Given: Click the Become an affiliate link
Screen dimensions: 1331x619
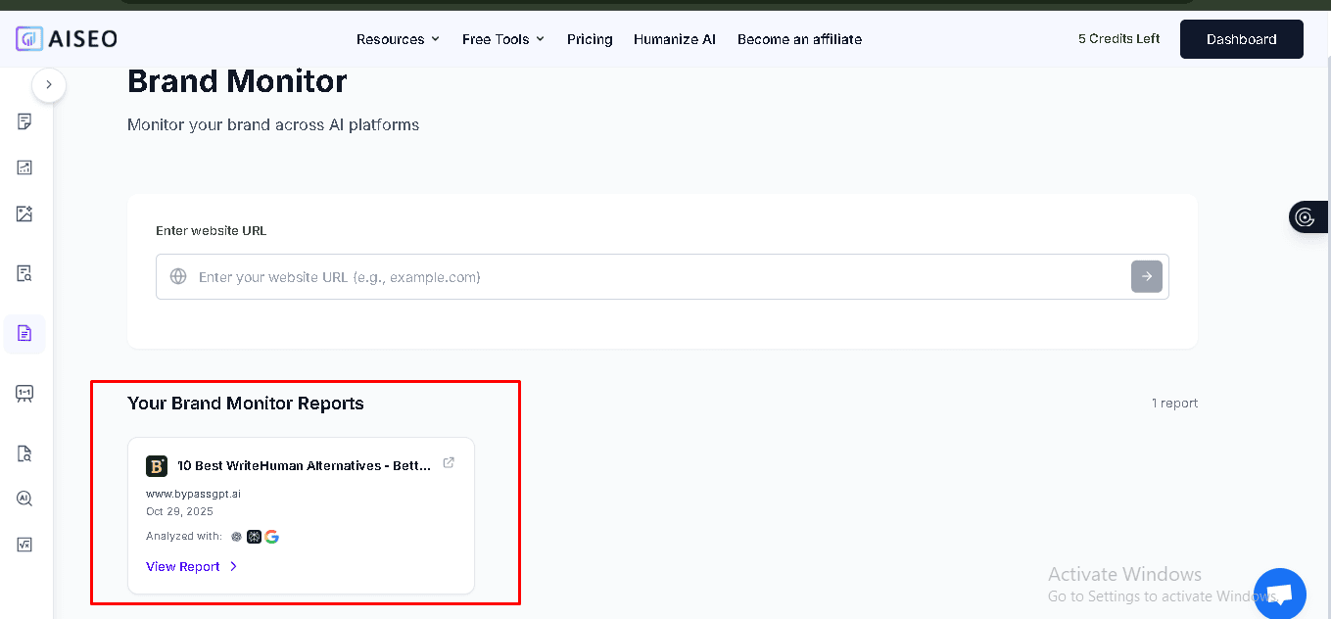Looking at the screenshot, I should pyautogui.click(x=799, y=39).
